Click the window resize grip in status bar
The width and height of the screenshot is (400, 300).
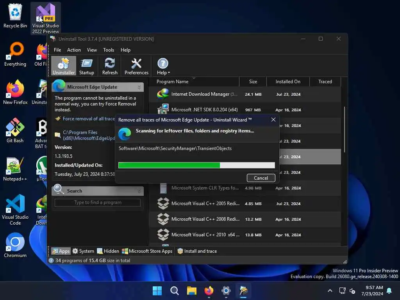coord(345,262)
